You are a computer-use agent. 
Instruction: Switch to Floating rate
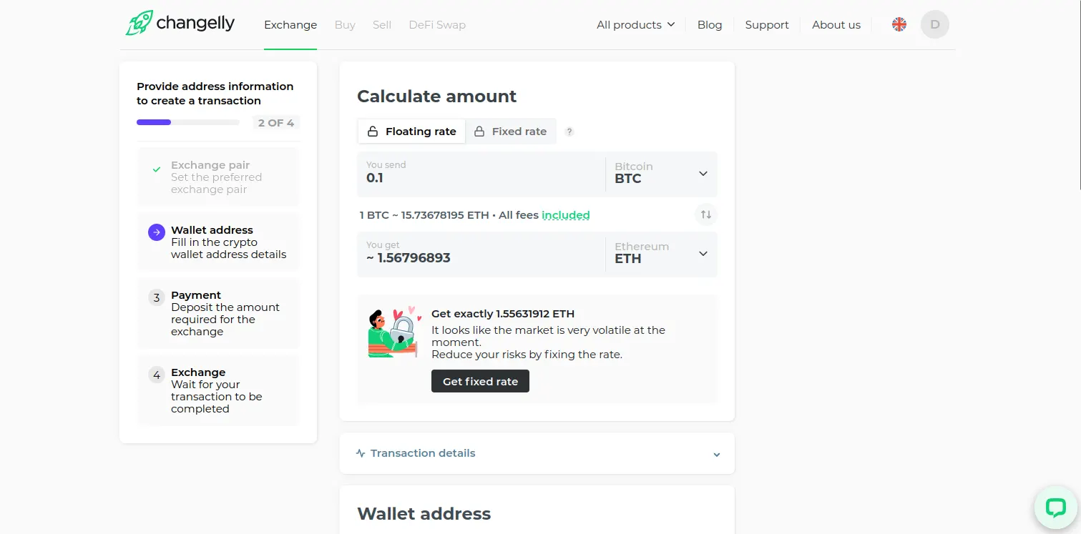412,132
